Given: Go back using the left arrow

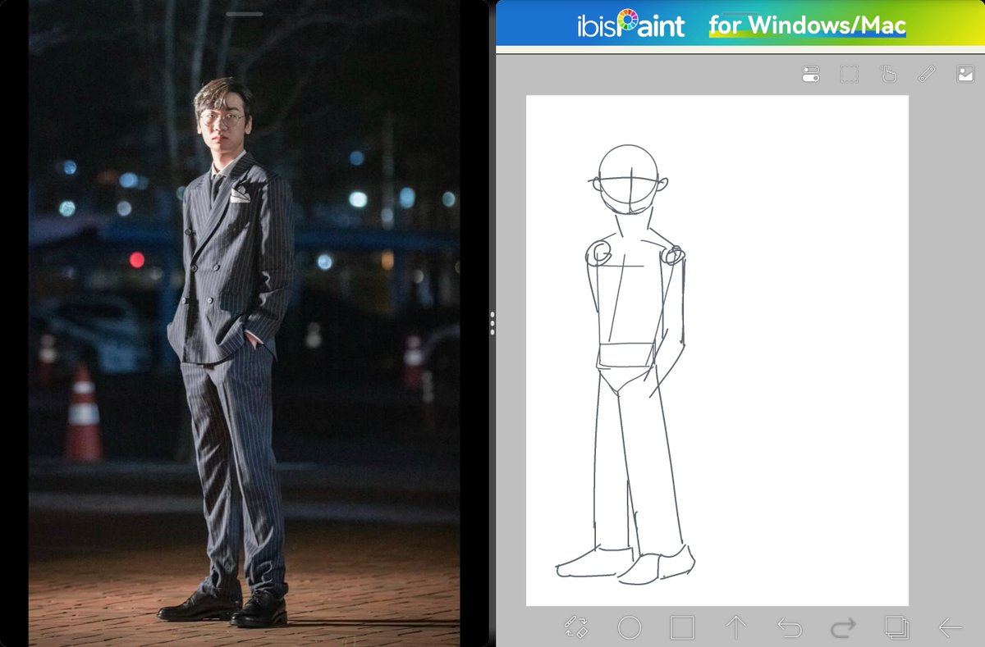Looking at the screenshot, I should 950,628.
